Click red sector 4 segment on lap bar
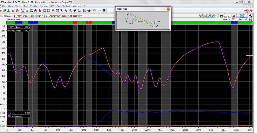This screenshot has width=257, height=133. (x=89, y=22)
